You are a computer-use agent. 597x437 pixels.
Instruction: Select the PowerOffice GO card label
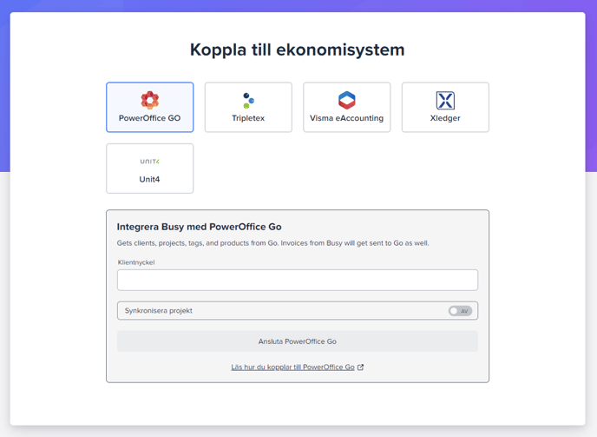pyautogui.click(x=150, y=118)
